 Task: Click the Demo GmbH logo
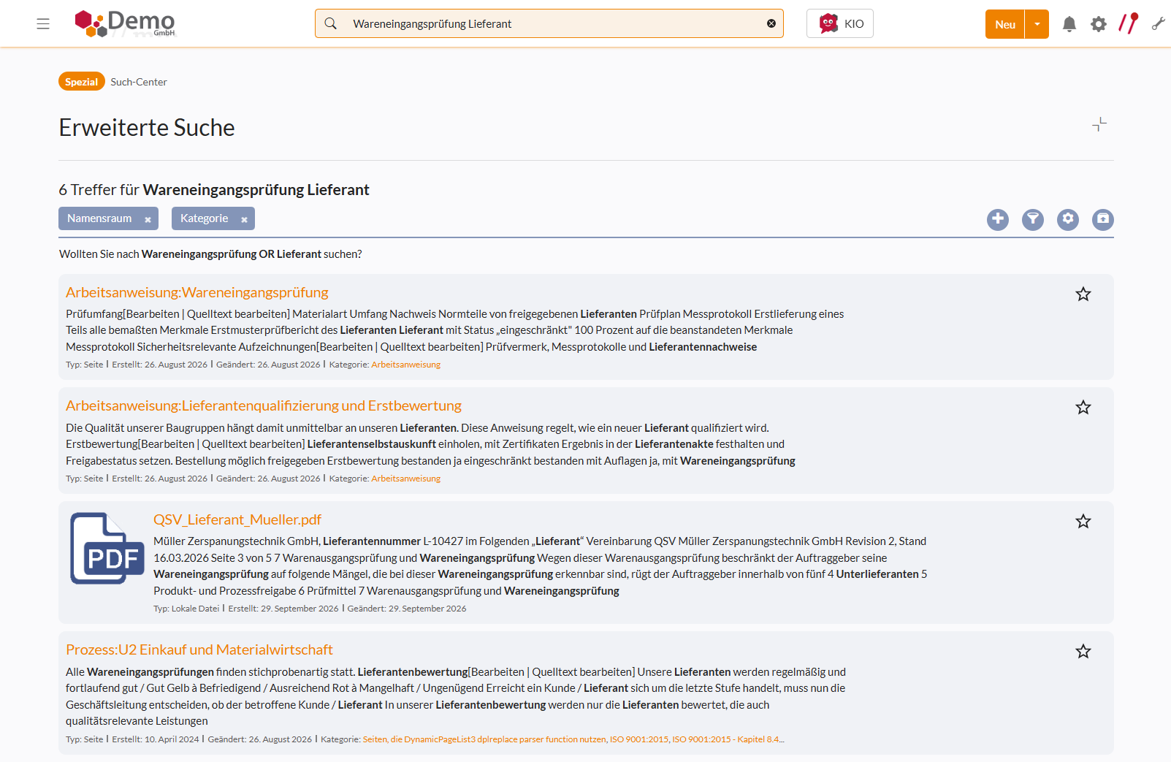(x=125, y=23)
